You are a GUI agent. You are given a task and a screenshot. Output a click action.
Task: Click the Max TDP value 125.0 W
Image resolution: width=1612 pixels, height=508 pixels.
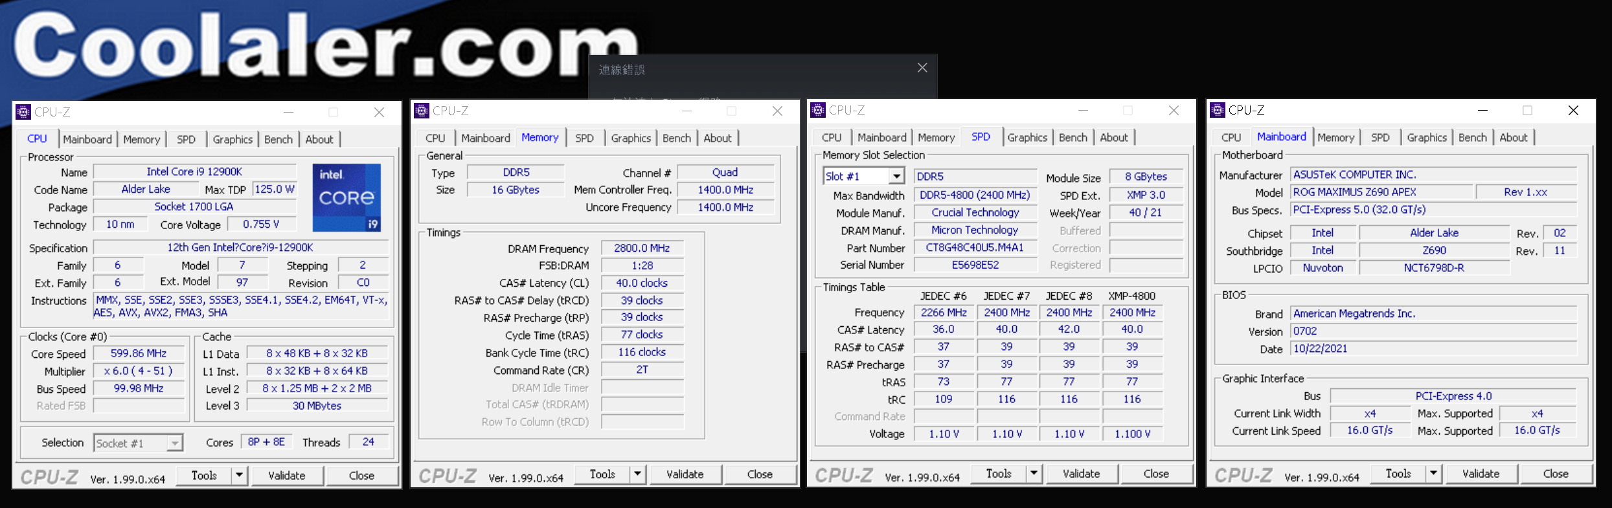point(274,189)
